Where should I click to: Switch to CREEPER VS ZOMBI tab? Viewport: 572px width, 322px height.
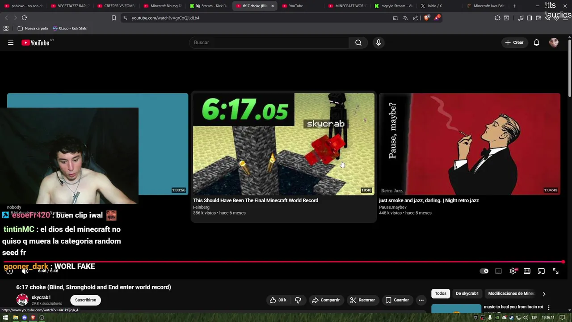[x=116, y=6]
